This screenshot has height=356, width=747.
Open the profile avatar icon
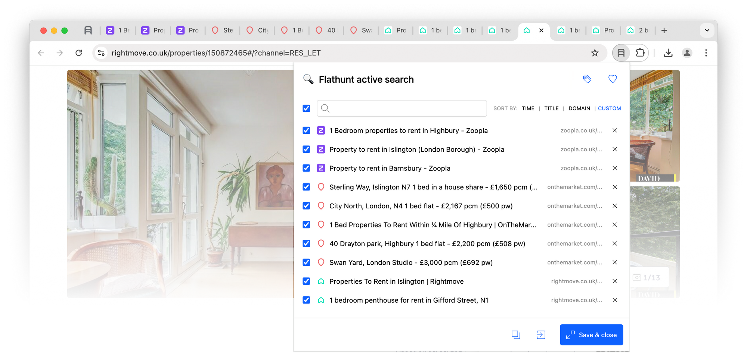tap(687, 53)
